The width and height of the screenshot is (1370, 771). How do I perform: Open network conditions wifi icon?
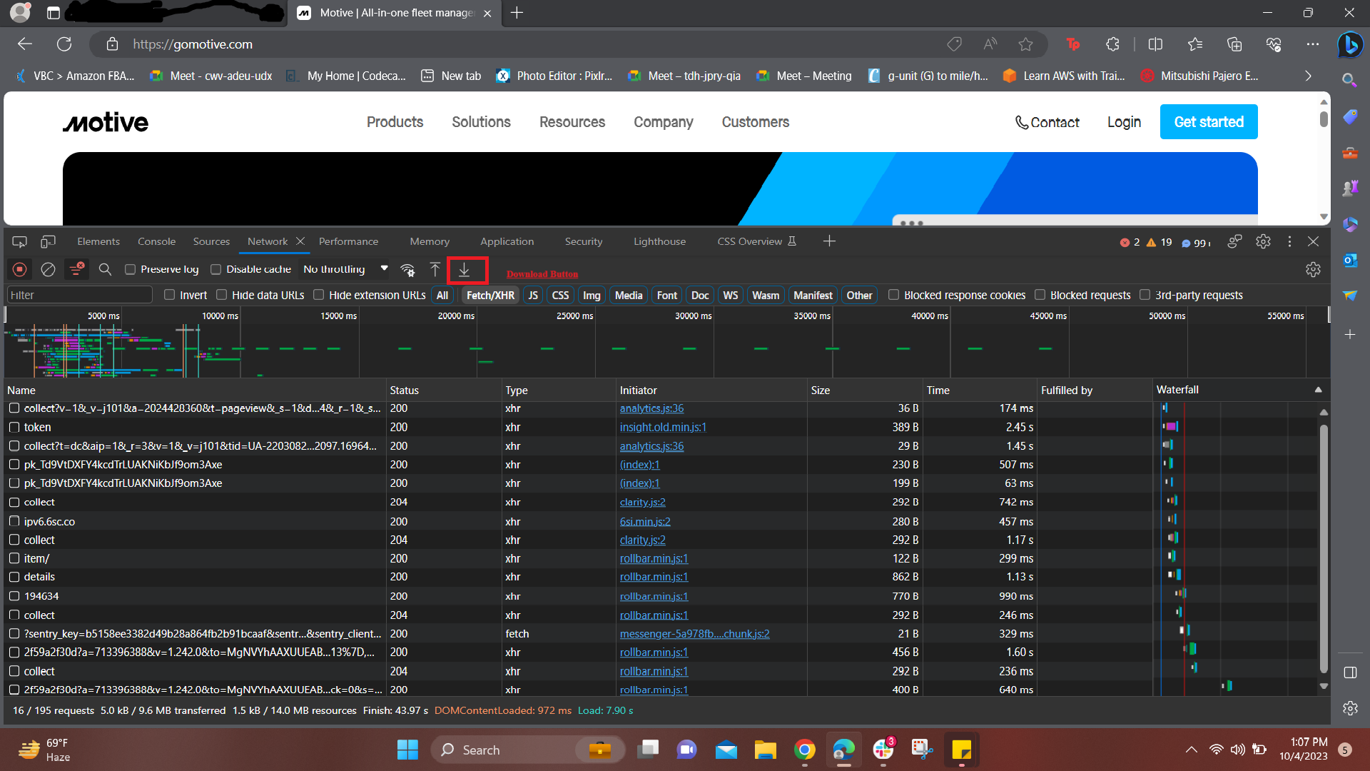coord(407,270)
